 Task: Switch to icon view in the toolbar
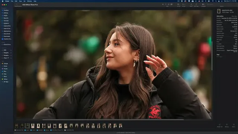[x=163, y=4]
